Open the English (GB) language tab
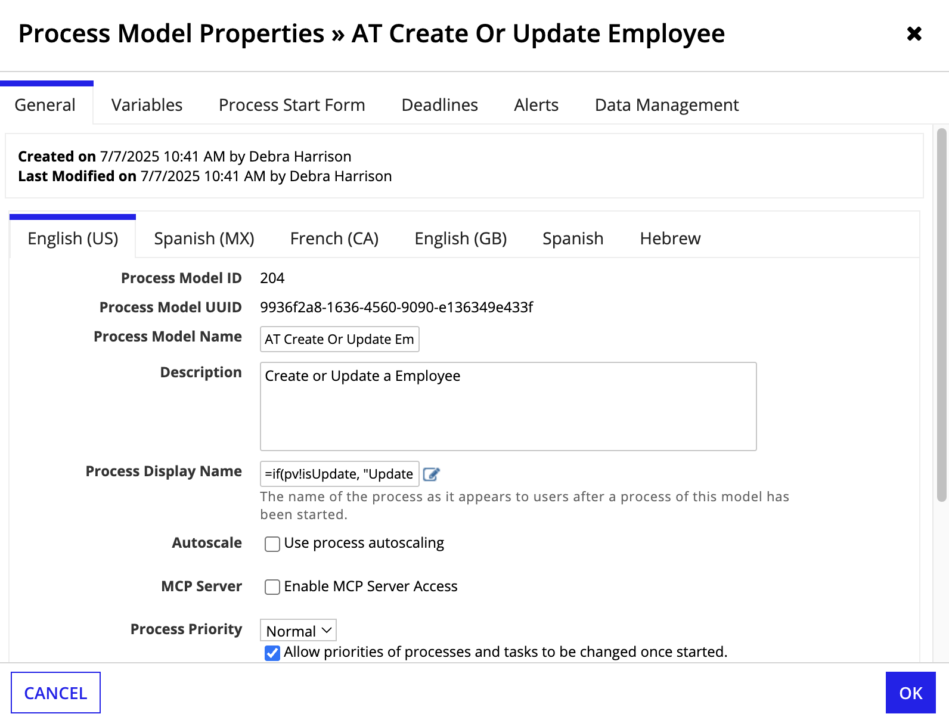This screenshot has height=720, width=949. coord(461,238)
